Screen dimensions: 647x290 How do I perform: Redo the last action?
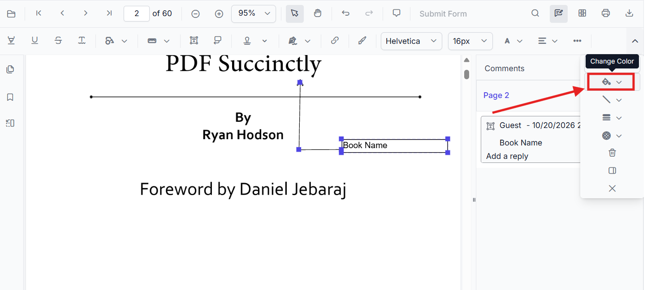click(x=369, y=13)
